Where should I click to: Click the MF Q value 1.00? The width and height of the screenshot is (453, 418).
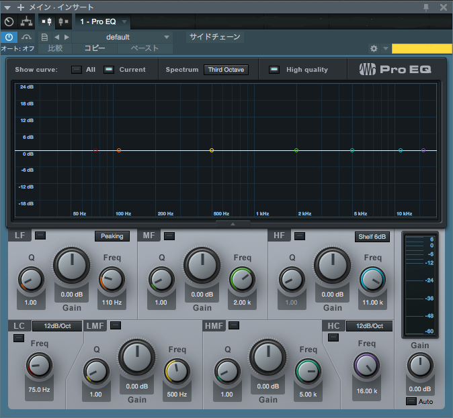pos(161,303)
